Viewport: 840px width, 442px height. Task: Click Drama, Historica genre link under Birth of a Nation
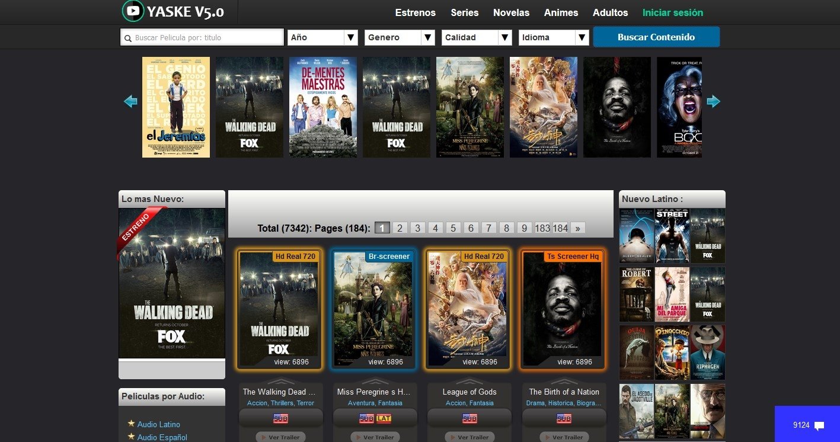pos(564,403)
